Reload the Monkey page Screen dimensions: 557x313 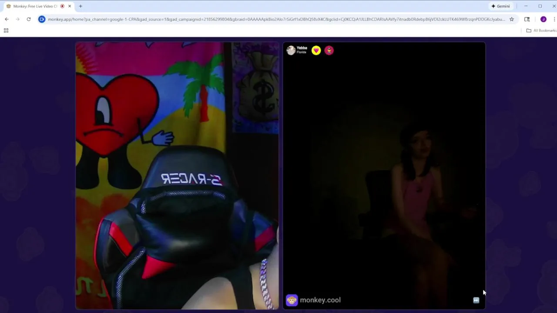pyautogui.click(x=29, y=19)
